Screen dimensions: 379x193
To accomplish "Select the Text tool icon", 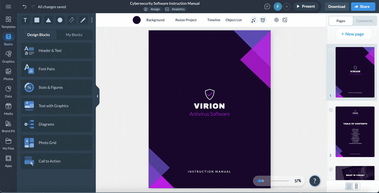I will 25,20.
